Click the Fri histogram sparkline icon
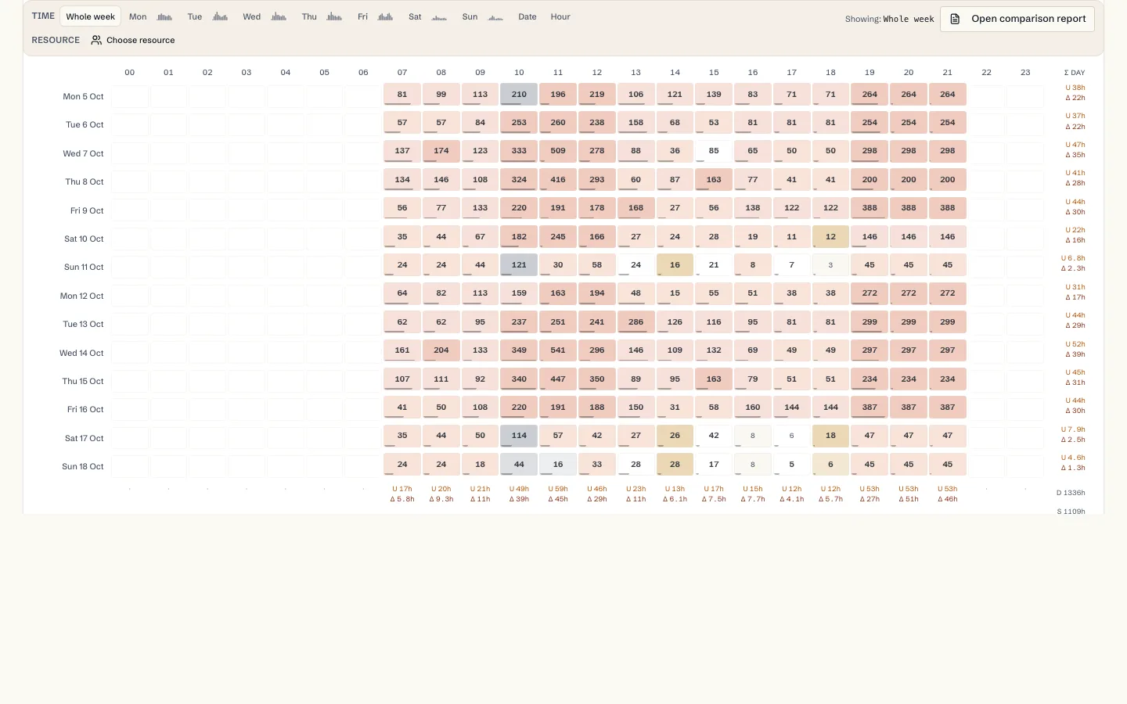The image size is (1127, 704). tap(385, 17)
